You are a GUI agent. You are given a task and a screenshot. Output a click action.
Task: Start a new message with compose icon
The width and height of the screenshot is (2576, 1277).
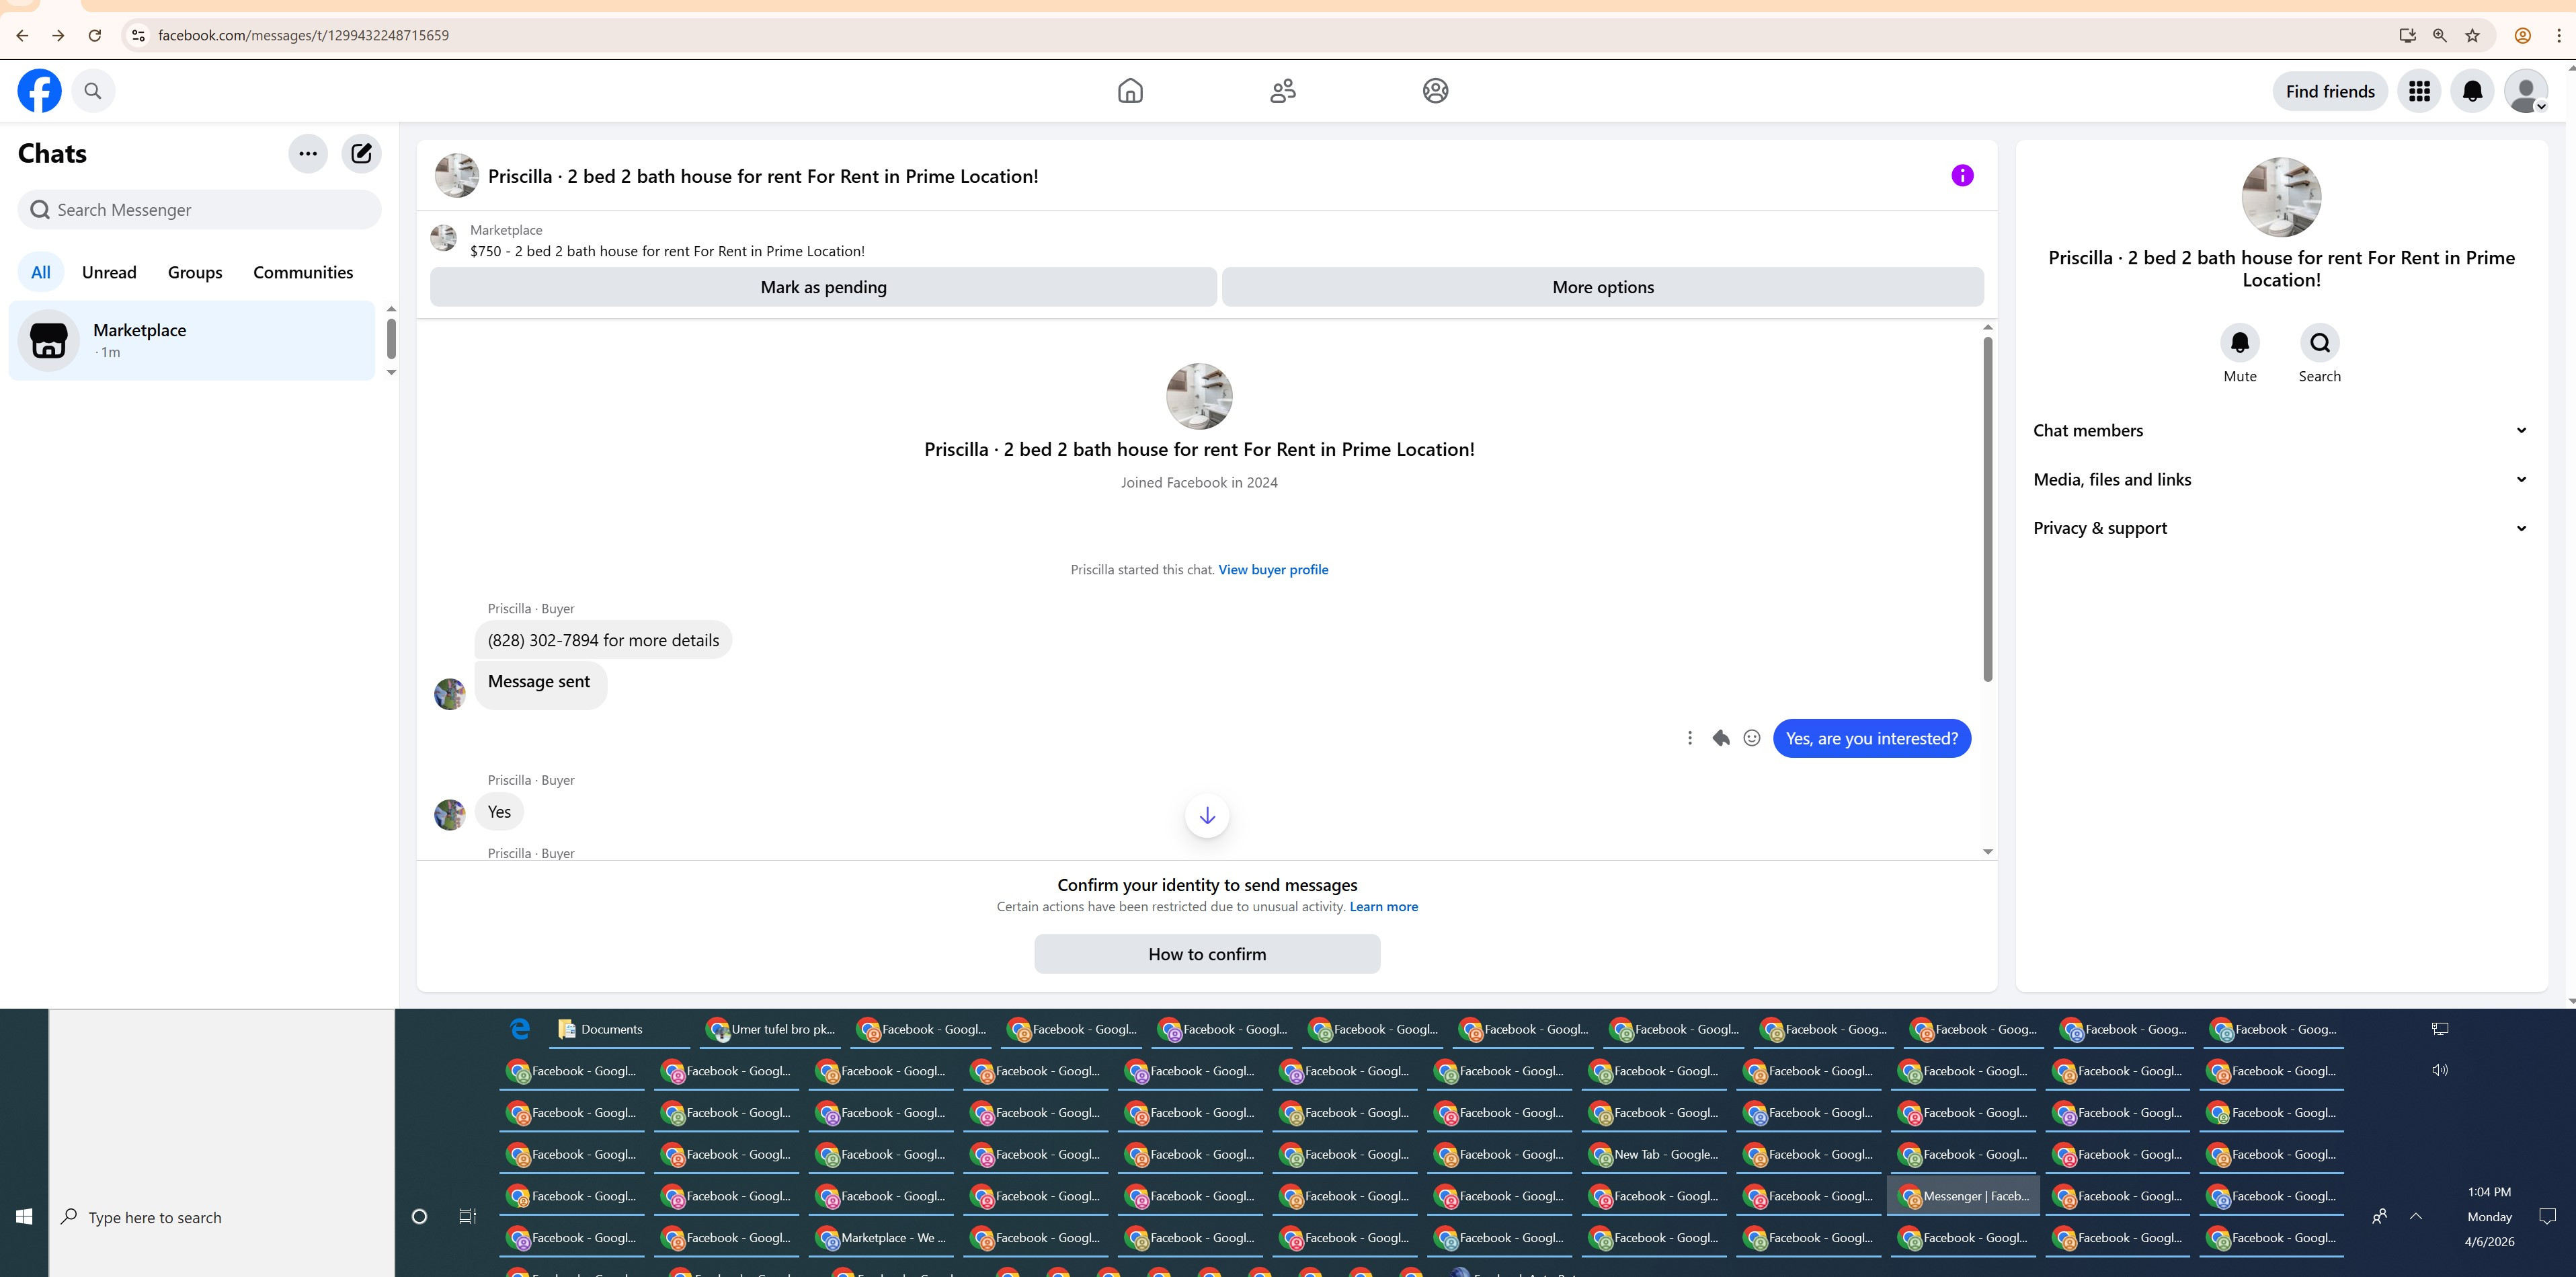(x=361, y=153)
